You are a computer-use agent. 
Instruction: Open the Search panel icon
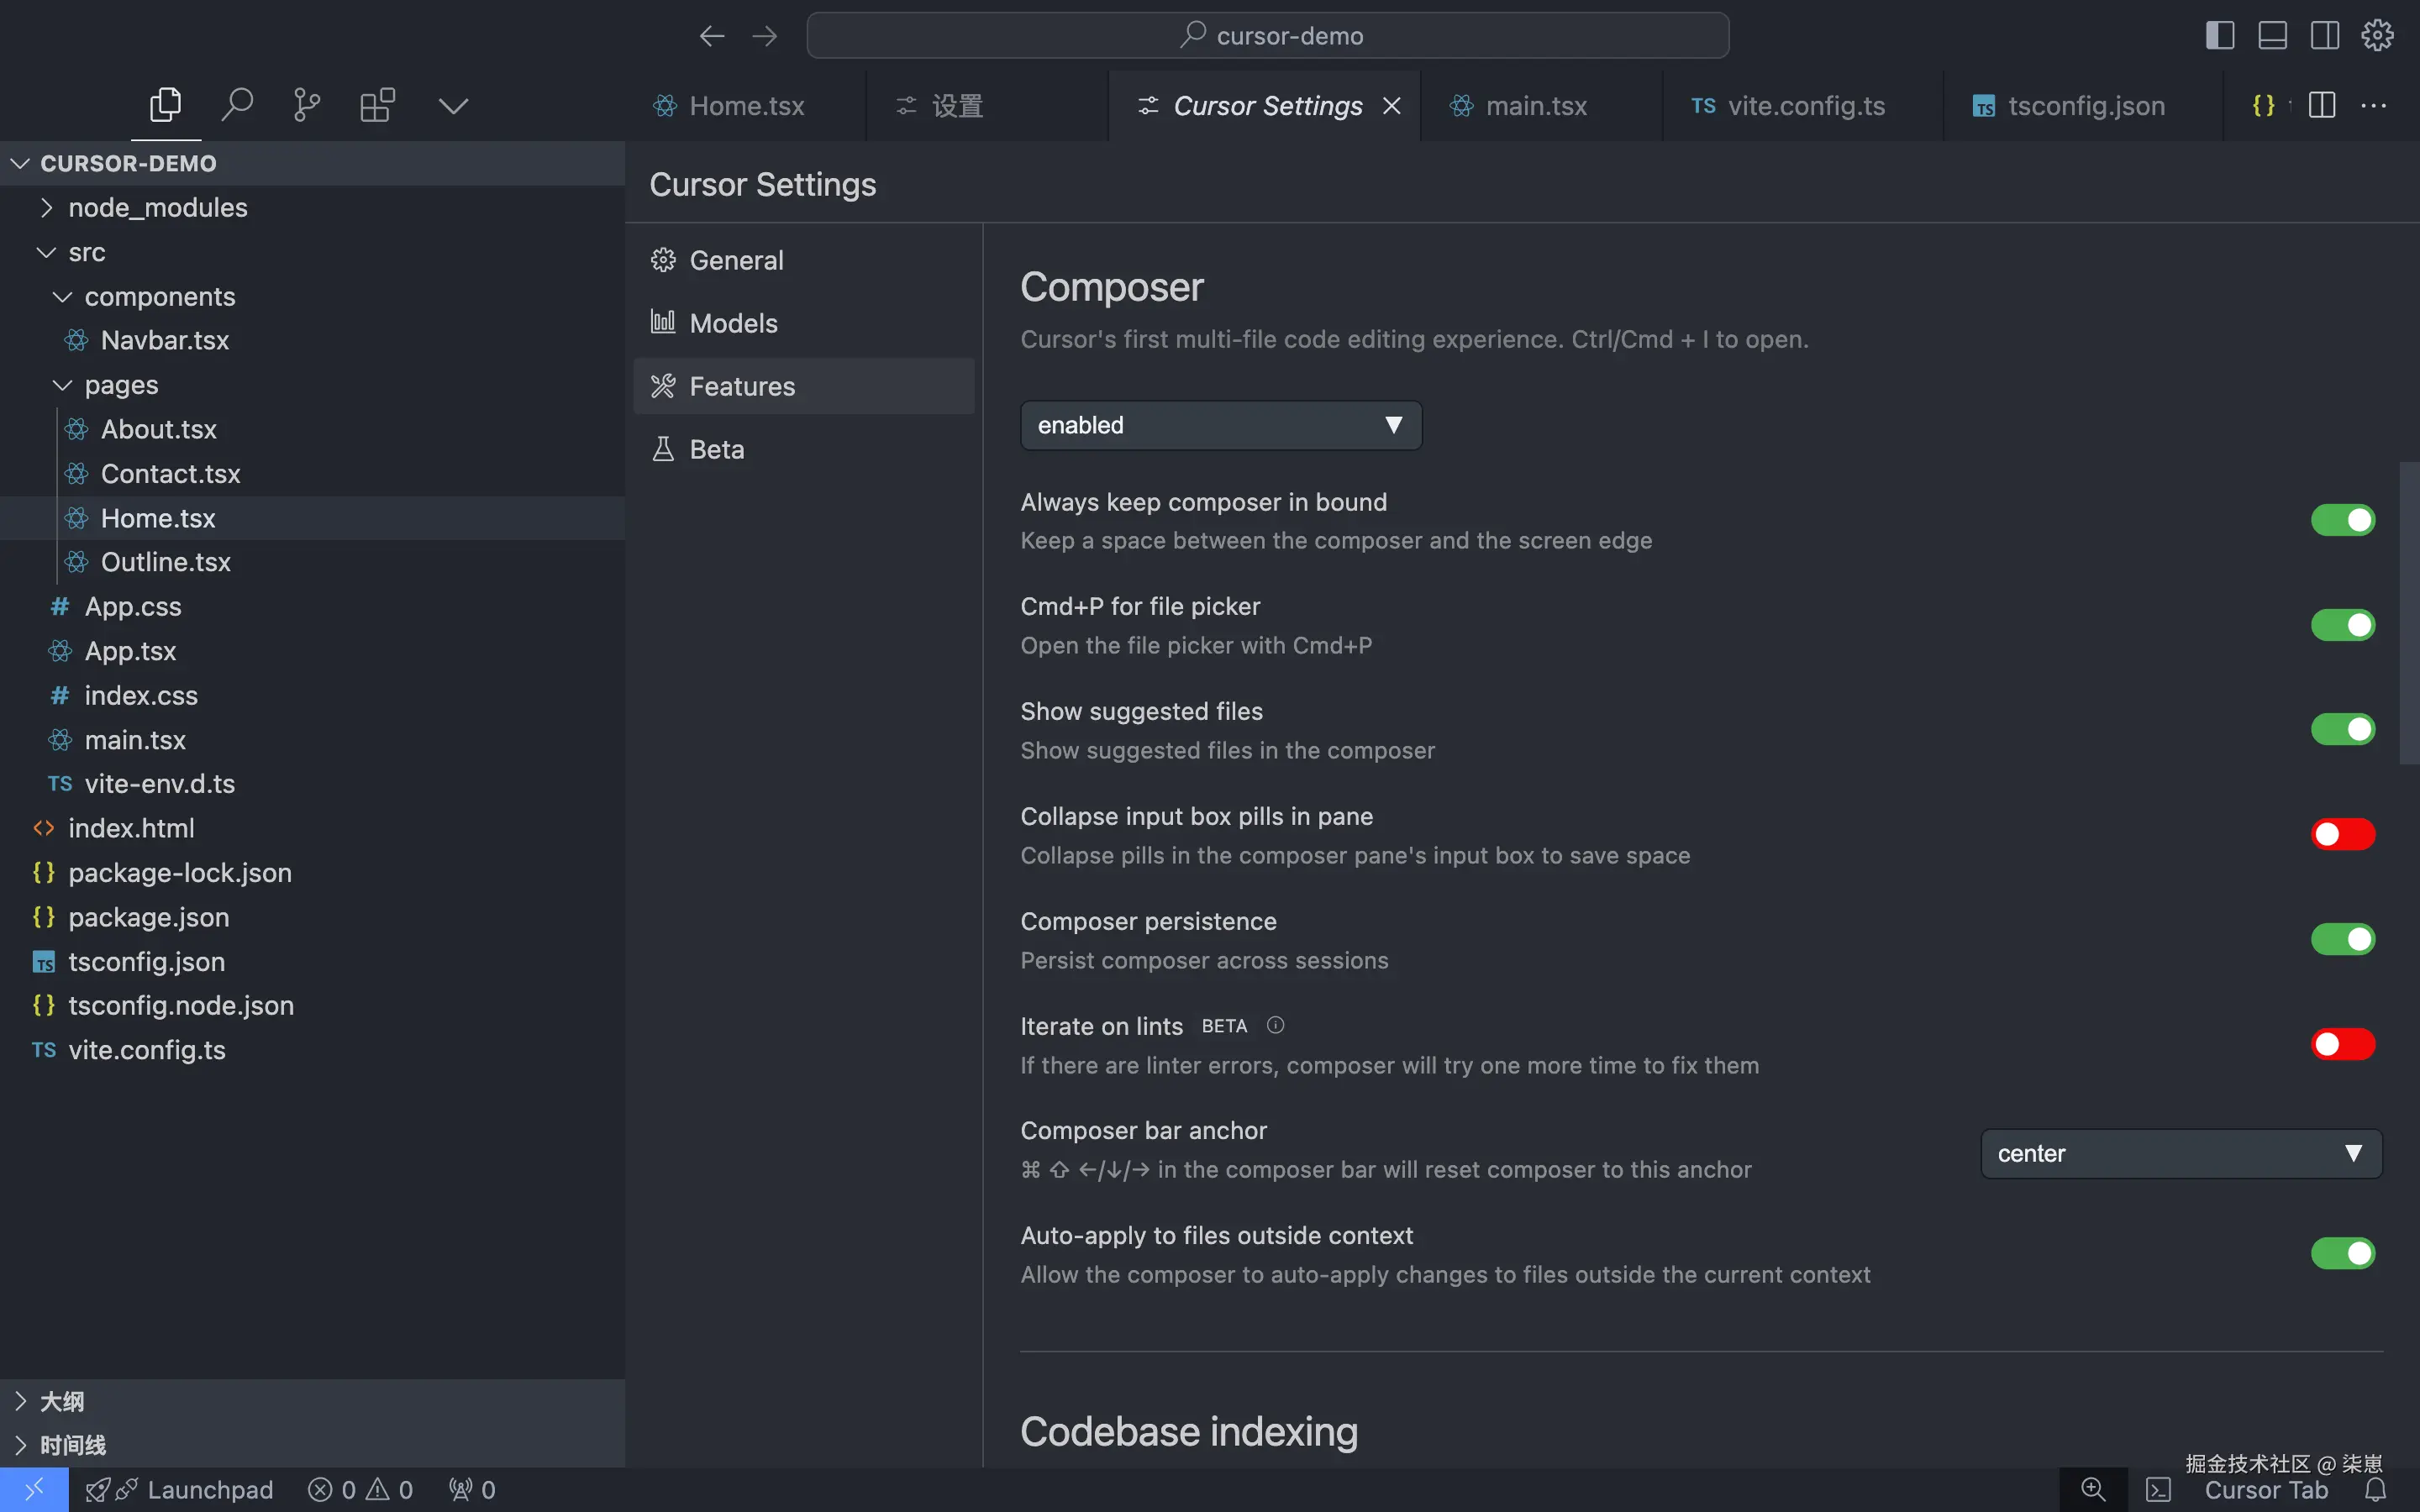pyautogui.click(x=237, y=105)
